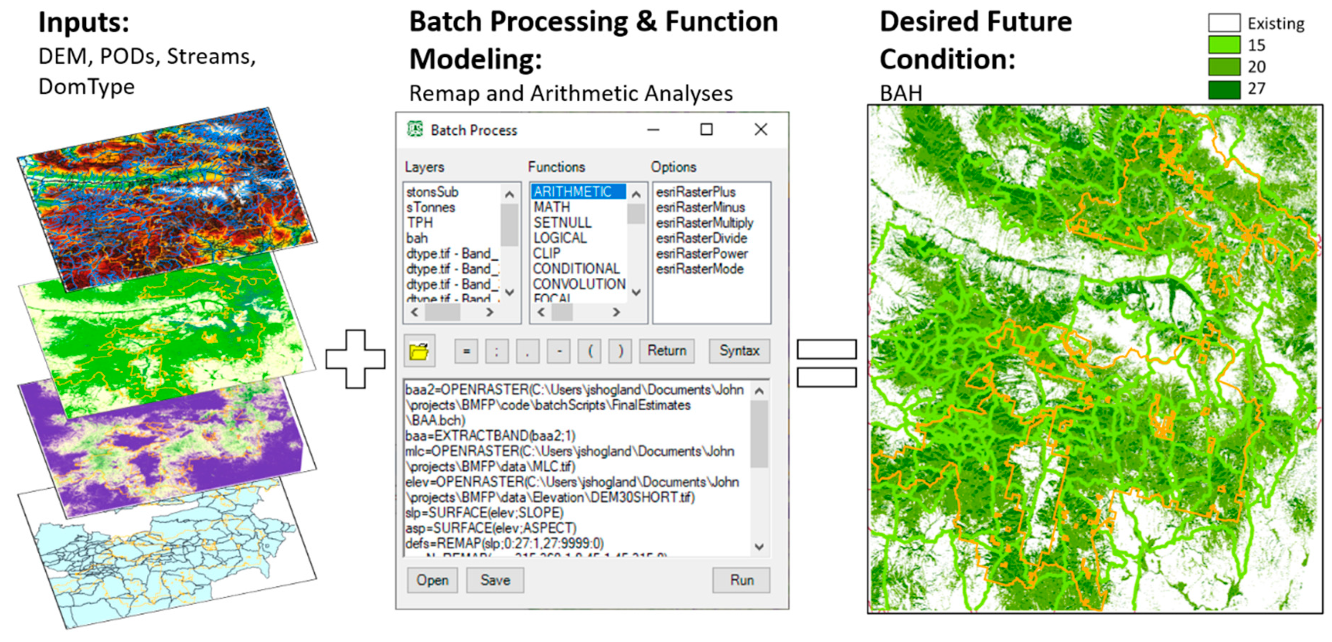Insert the minus symbol button
Viewport: 1332px width, 642px height.
point(559,352)
